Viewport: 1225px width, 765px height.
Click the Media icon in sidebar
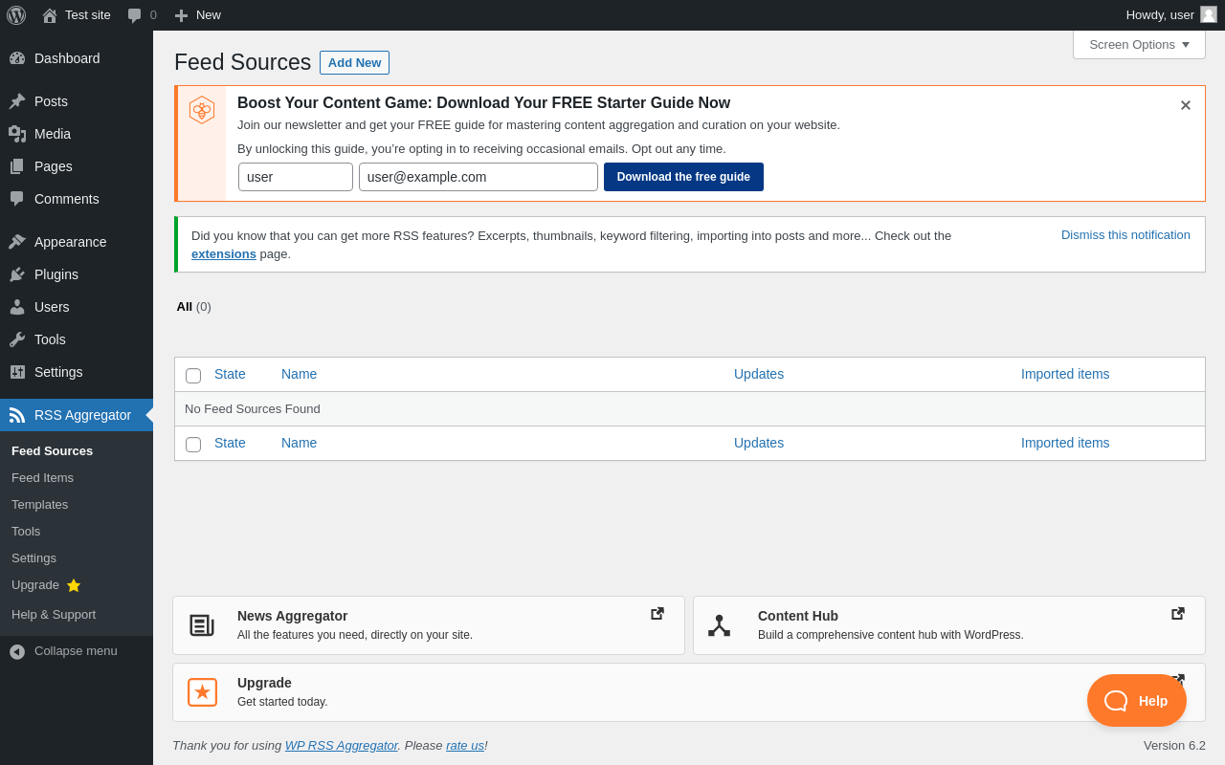[17, 134]
